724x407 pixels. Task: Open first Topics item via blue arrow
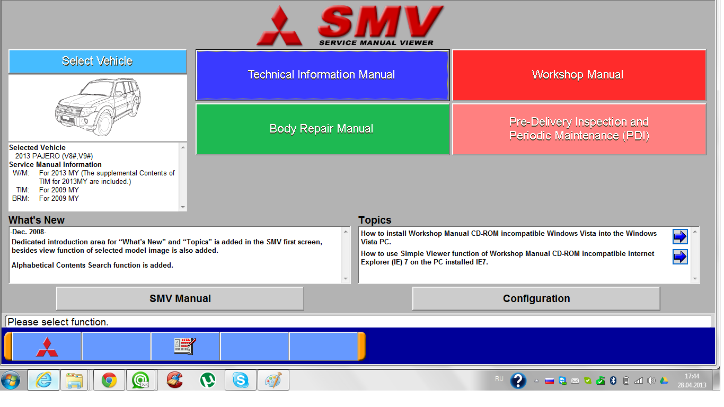pyautogui.click(x=679, y=236)
